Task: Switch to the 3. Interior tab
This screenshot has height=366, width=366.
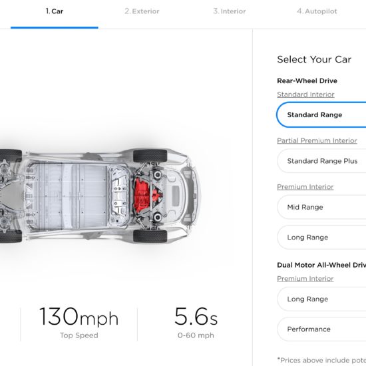Action: click(x=230, y=11)
